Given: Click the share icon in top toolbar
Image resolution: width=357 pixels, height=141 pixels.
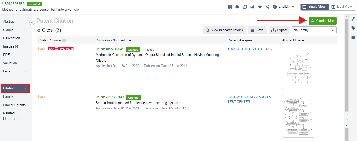Looking at the screenshot, I should [267, 7].
